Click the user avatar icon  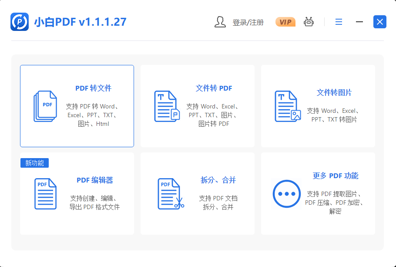point(220,22)
